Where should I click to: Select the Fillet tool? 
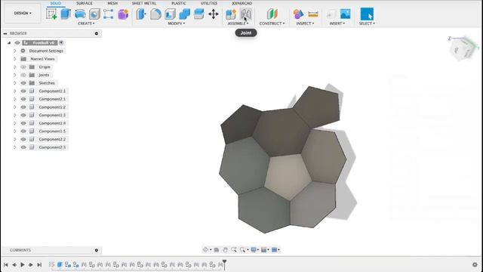click(155, 14)
